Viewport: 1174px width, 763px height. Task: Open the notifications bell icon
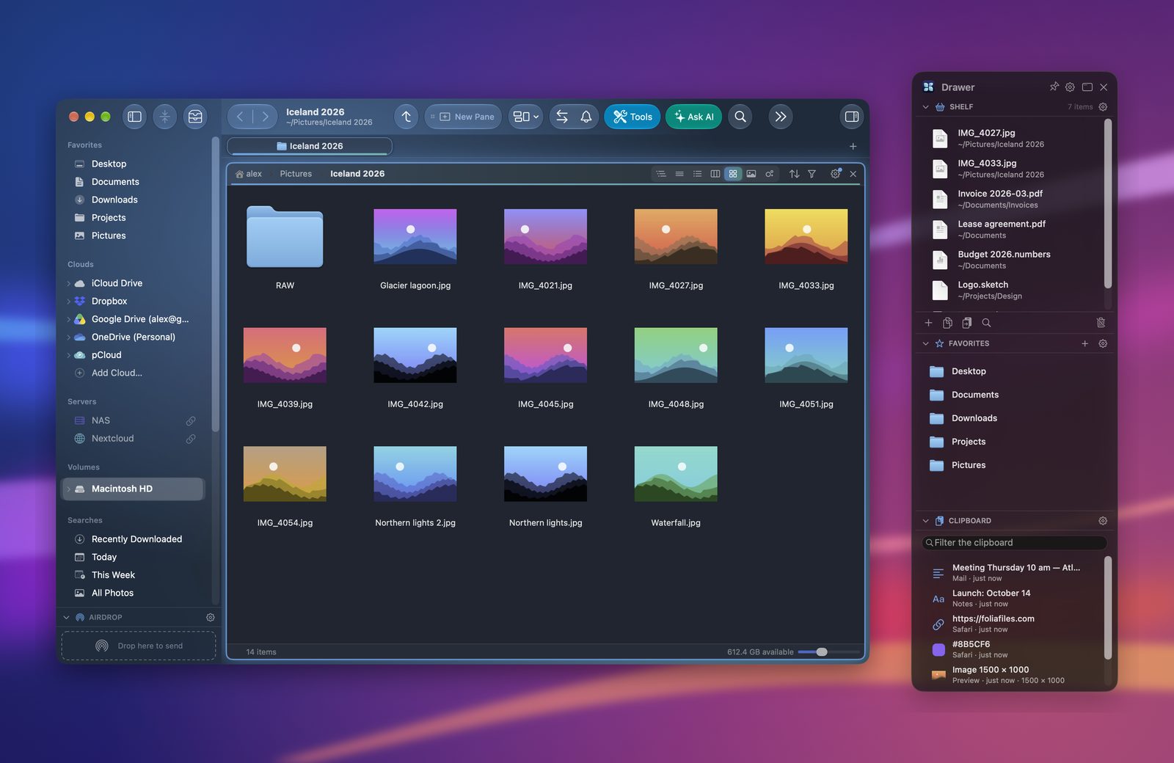tap(586, 117)
